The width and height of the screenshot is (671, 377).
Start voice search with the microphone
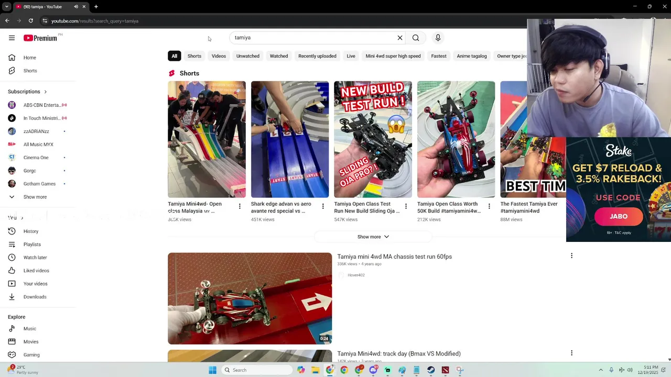pos(438,38)
